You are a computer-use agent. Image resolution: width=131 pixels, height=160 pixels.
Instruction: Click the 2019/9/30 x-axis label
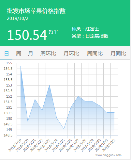click(95, 145)
